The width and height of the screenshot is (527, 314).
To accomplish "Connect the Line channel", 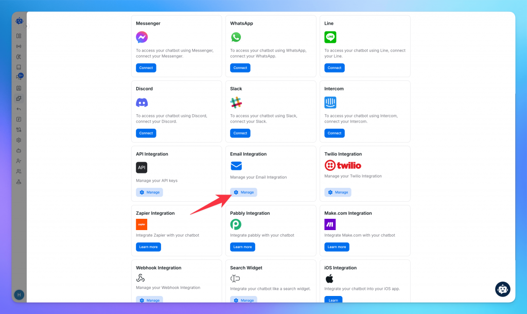I will (x=335, y=68).
